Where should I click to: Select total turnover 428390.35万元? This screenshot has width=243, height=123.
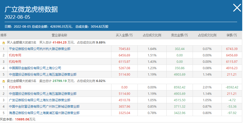click(61, 27)
